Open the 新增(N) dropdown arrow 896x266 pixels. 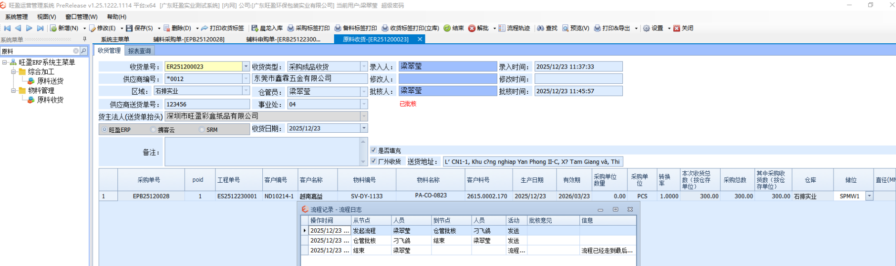click(x=84, y=29)
